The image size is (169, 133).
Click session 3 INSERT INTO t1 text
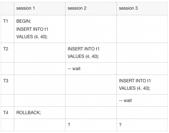(x=135, y=81)
